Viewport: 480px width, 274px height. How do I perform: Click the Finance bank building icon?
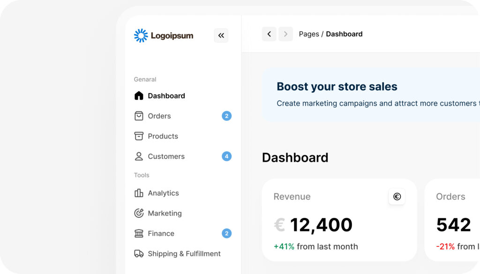click(139, 233)
